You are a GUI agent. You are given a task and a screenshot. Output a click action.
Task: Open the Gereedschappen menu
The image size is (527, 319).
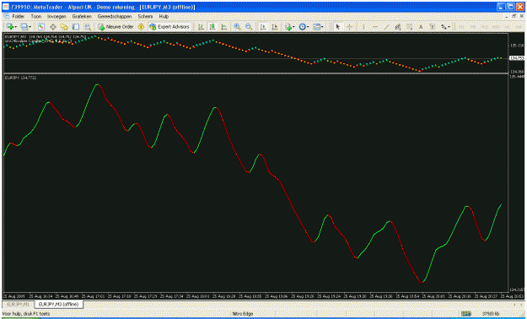tap(115, 16)
